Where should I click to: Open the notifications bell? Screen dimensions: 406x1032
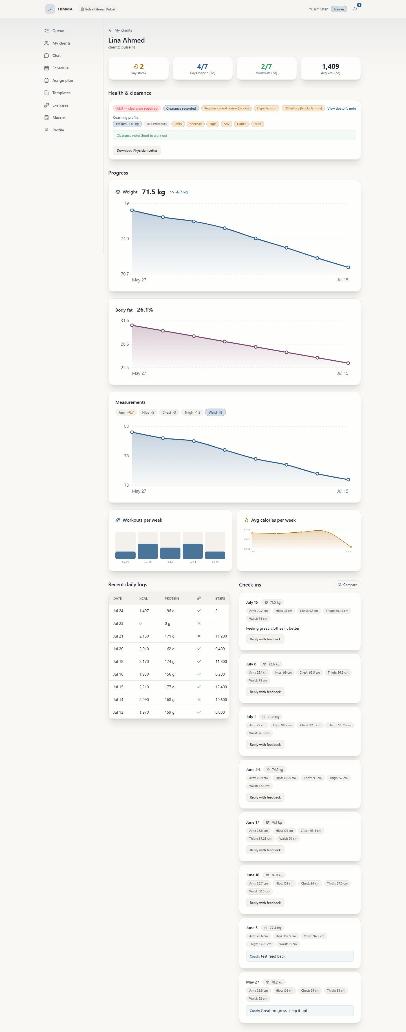(355, 9)
